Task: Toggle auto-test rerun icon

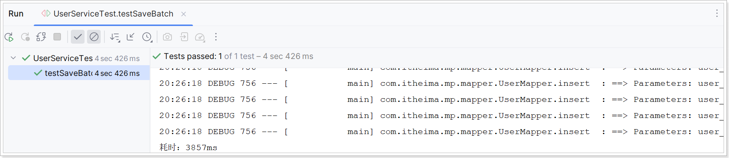Action: click(x=41, y=37)
